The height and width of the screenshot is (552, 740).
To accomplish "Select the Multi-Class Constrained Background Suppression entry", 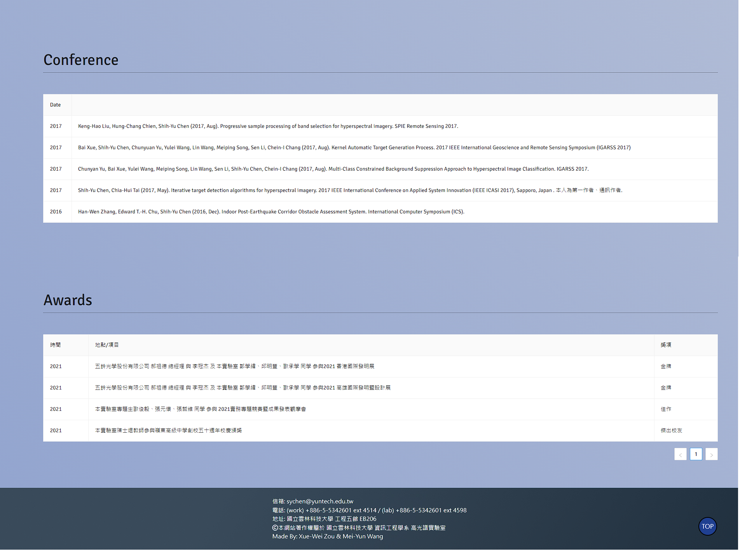I will [333, 169].
